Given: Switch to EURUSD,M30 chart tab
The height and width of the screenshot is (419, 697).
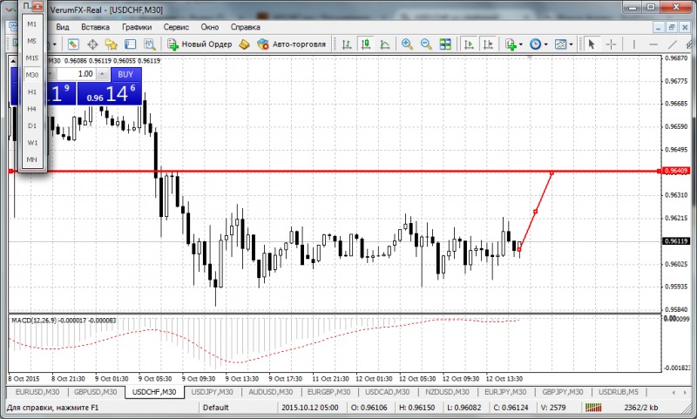Looking at the screenshot, I should (37, 392).
